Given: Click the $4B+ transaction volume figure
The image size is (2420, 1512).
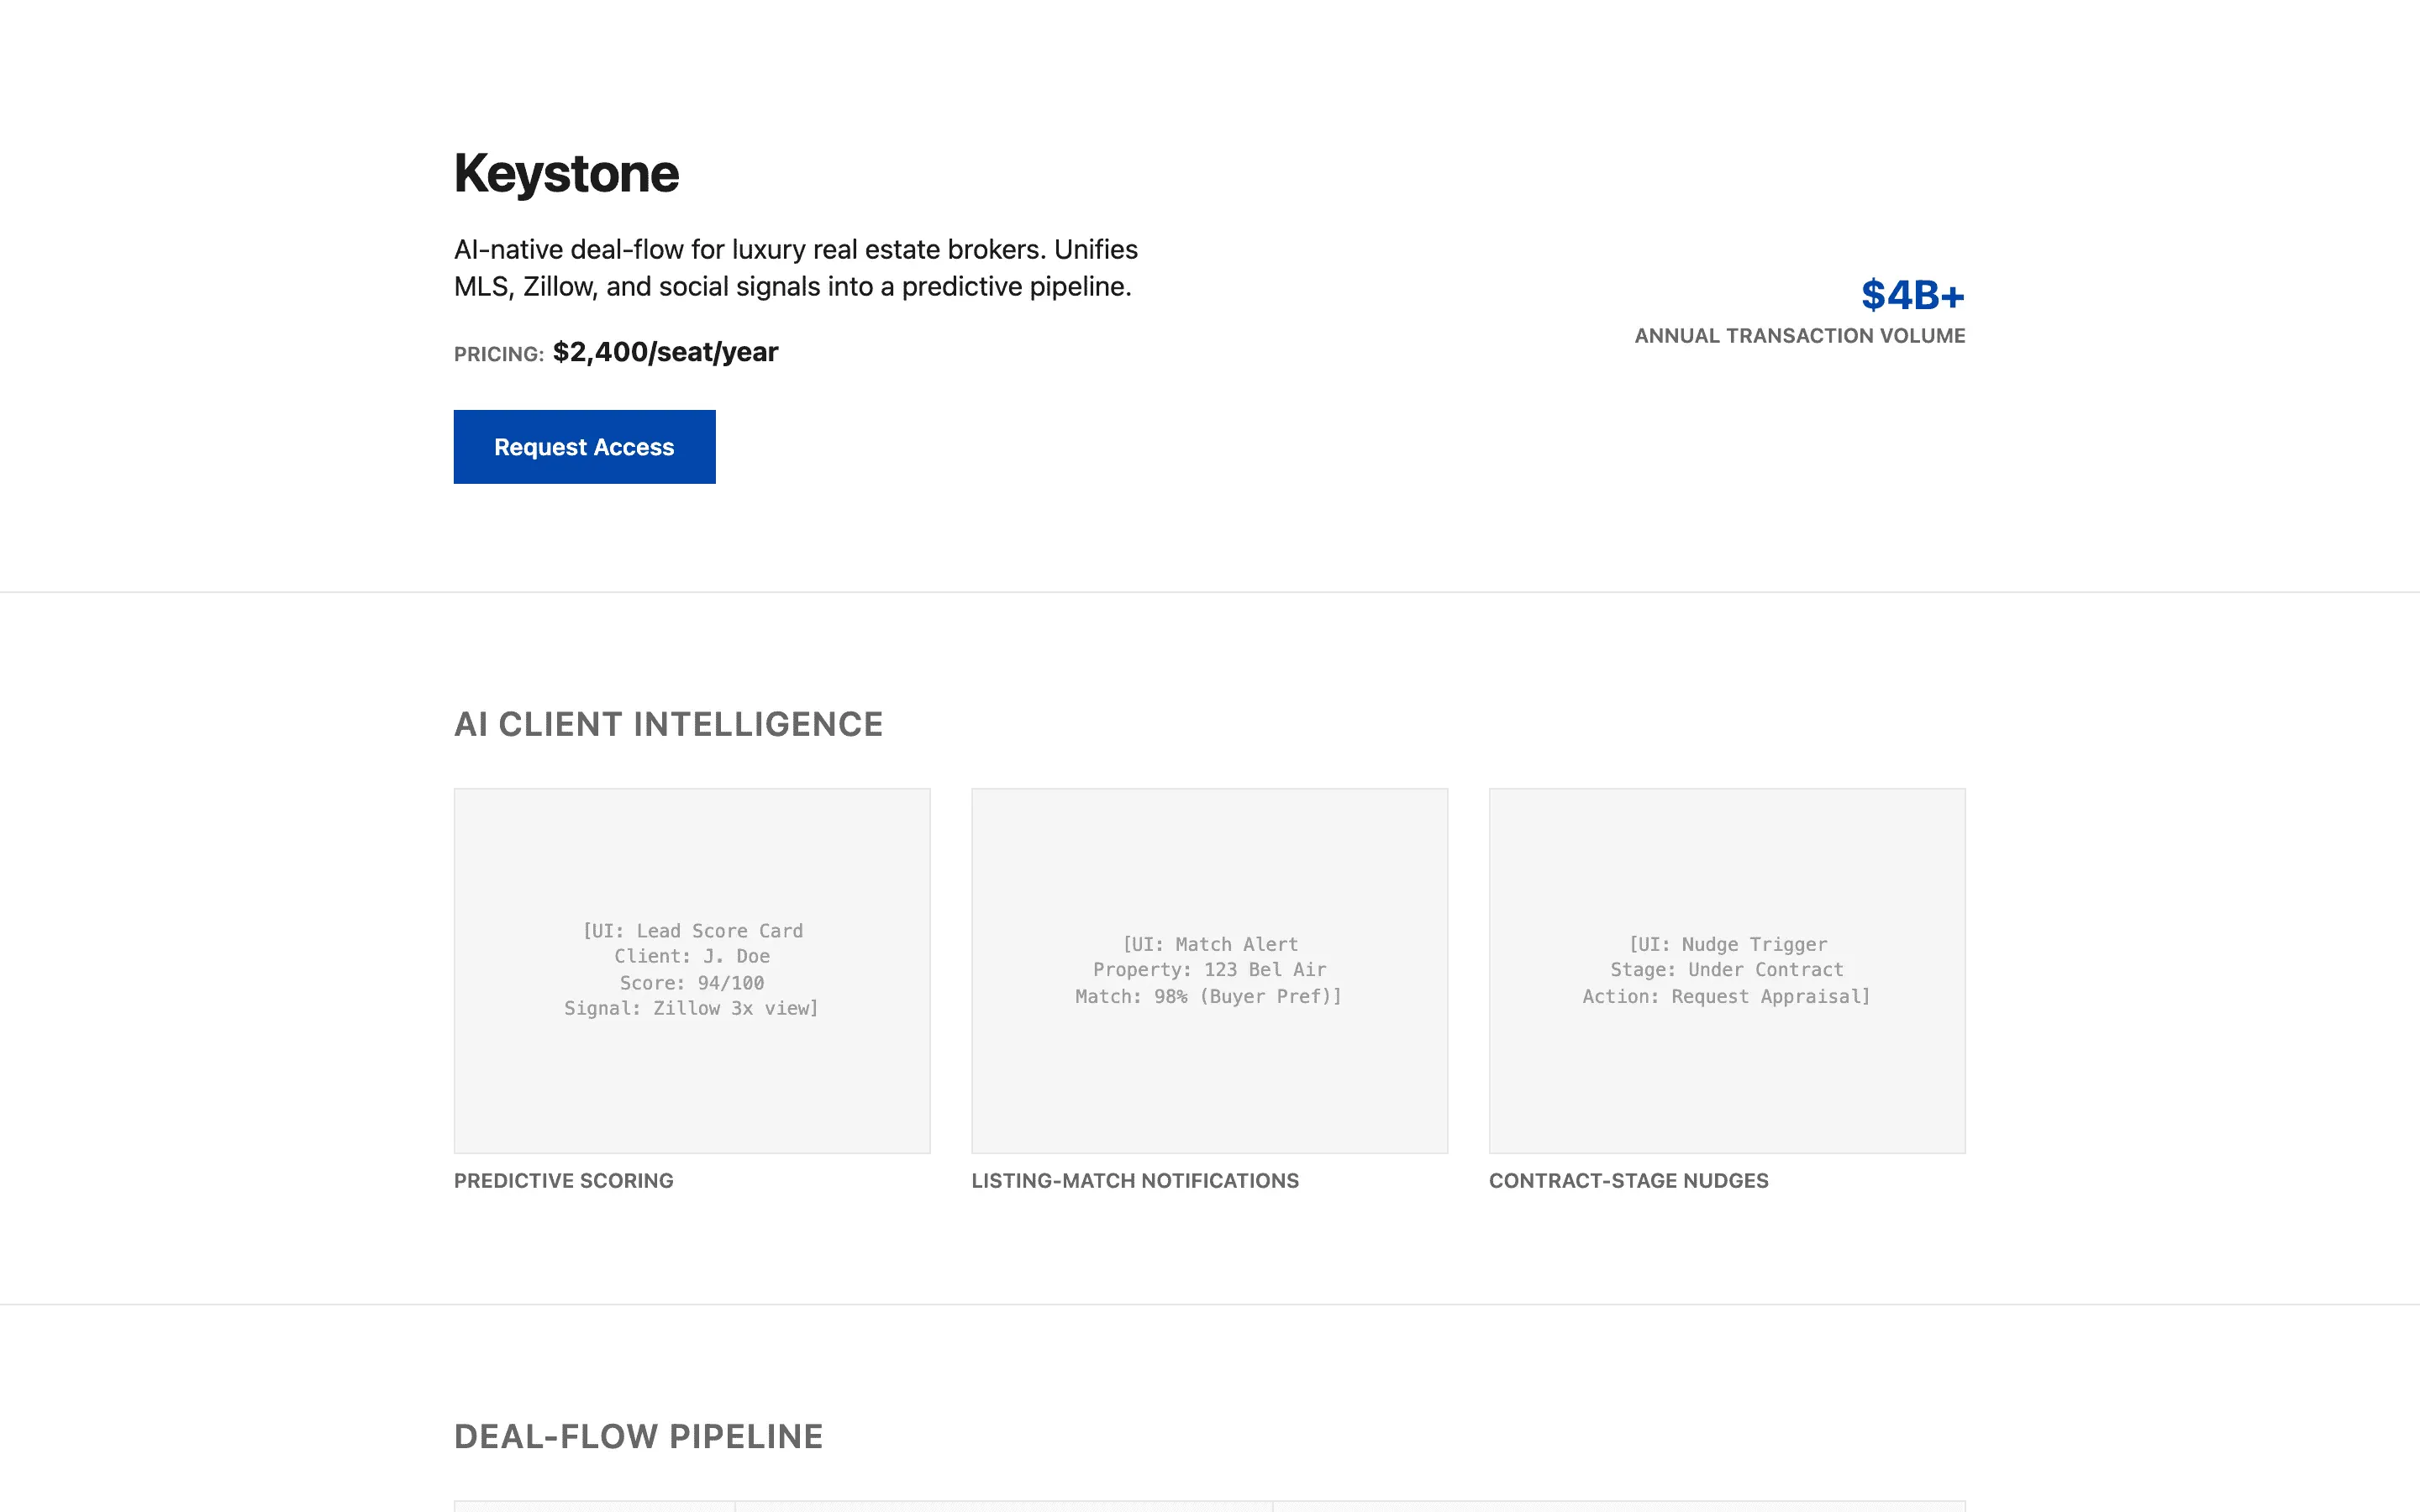Looking at the screenshot, I should (x=1911, y=295).
